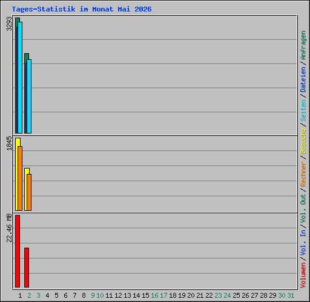The image size is (310, 302).
Task: Click the green Anfragen bar top for day 1
Action: tap(18, 20)
